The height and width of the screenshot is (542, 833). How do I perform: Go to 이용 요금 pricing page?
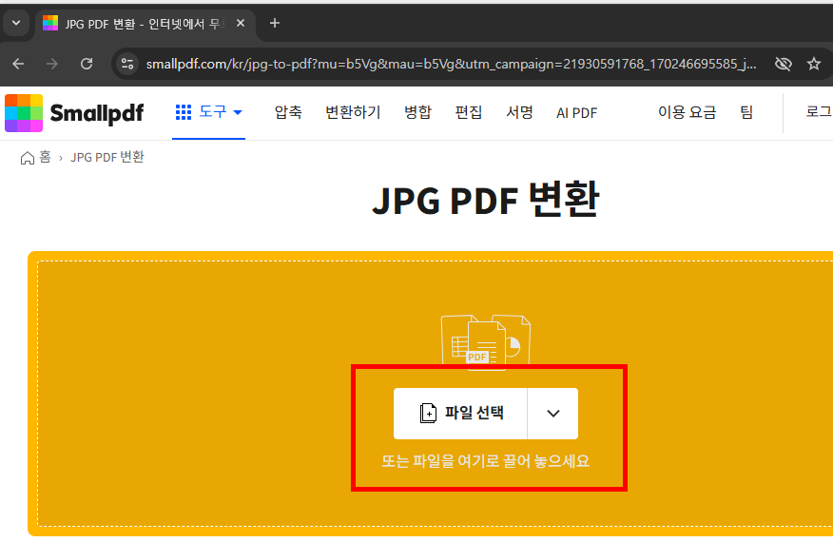(687, 112)
